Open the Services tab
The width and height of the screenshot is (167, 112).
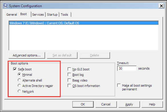click(38, 15)
